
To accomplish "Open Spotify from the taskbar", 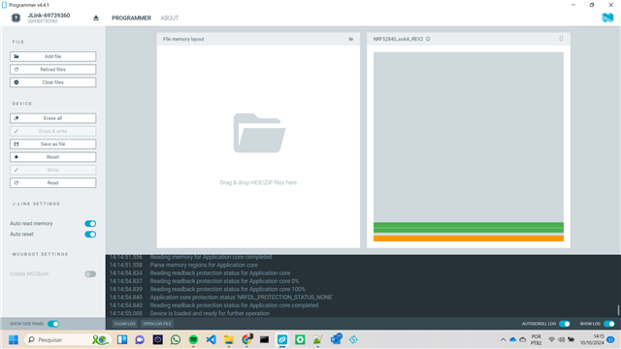I will point(193,339).
